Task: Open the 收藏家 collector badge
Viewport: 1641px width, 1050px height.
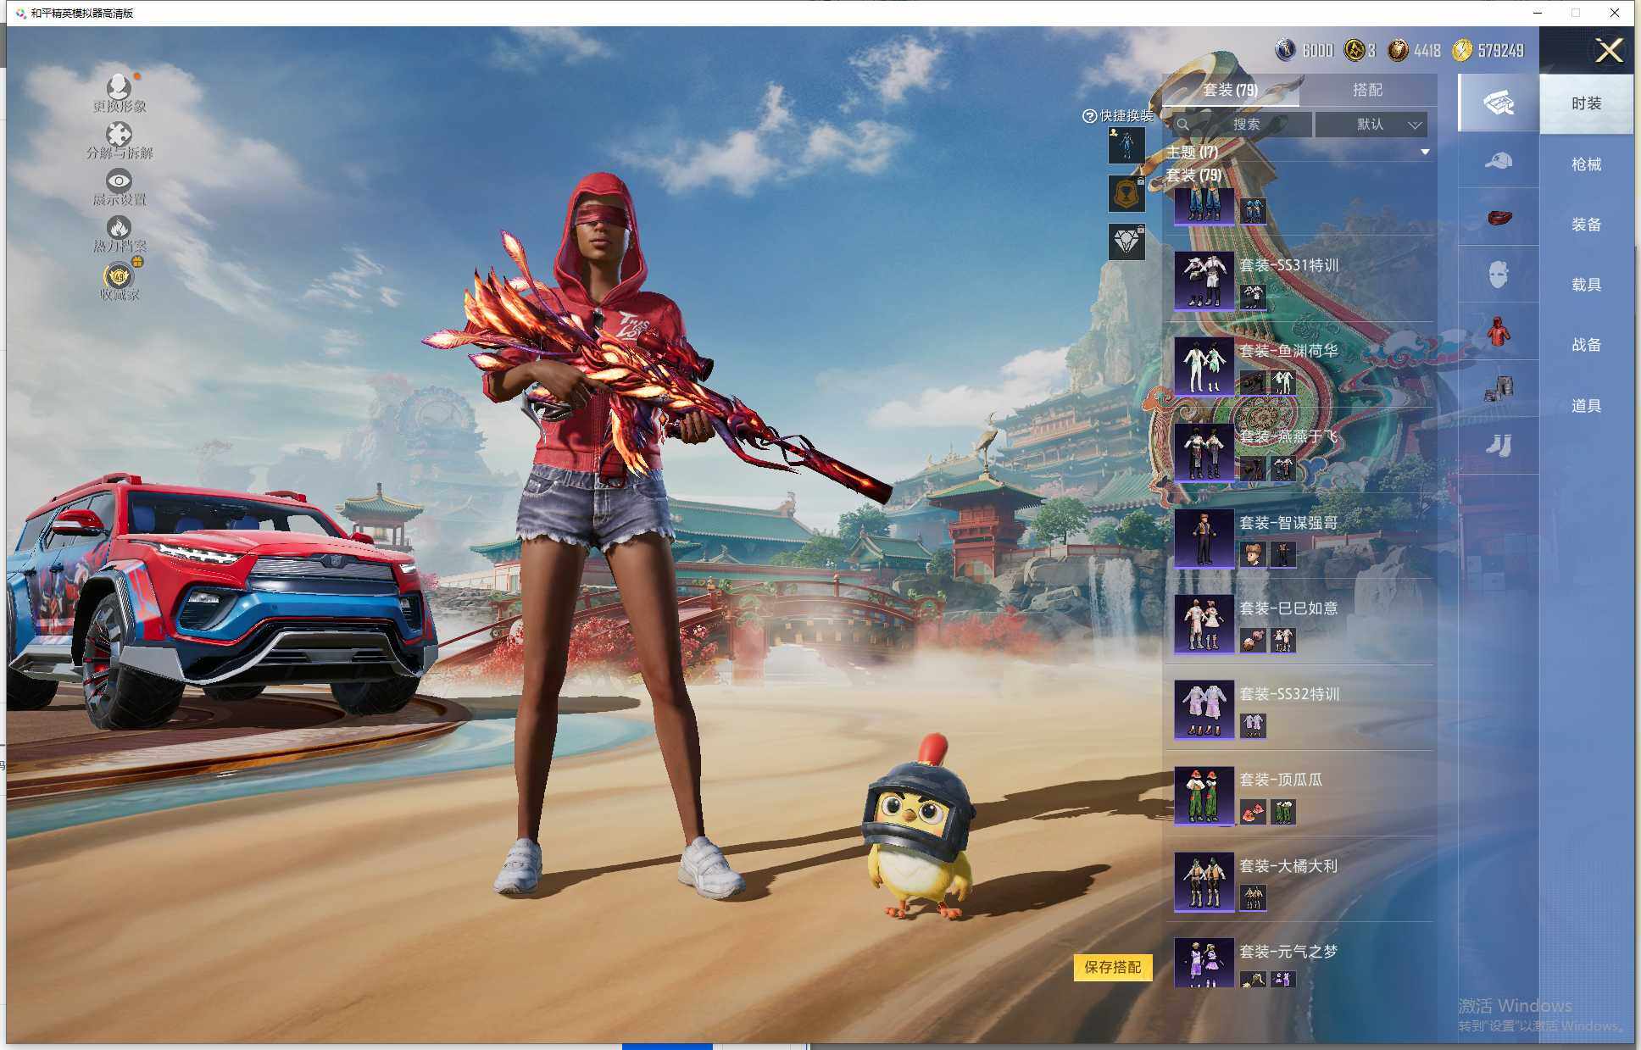Action: (x=119, y=276)
